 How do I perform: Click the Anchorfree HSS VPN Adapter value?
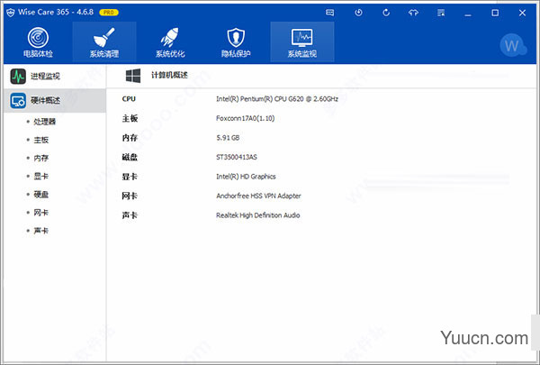pos(258,196)
